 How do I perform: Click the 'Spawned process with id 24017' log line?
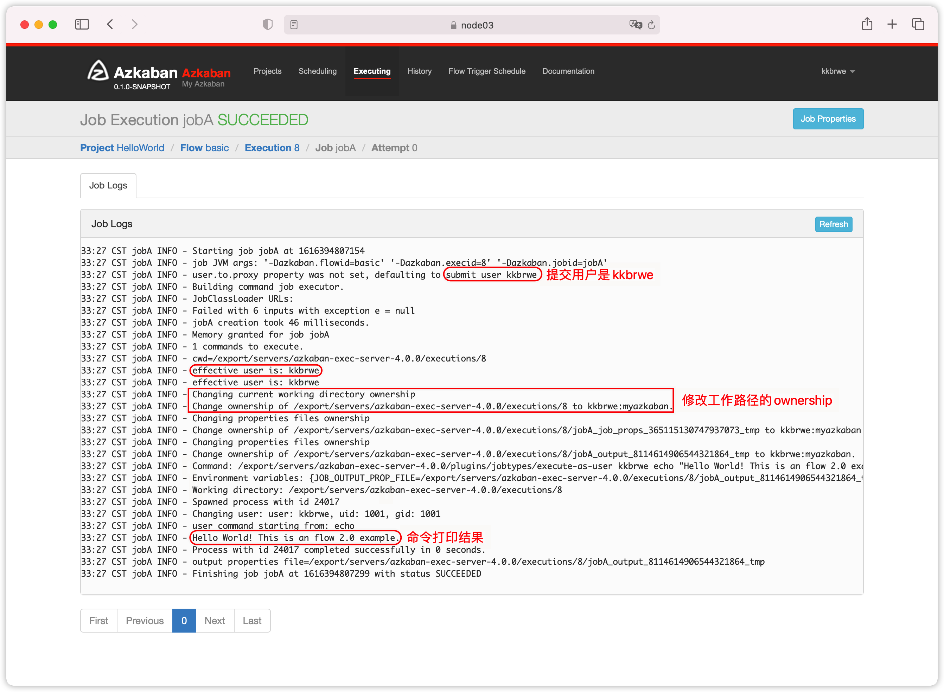266,502
